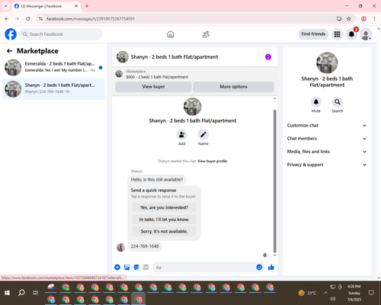The height and width of the screenshot is (305, 381).
Task: Bookmark this page with the star icon
Action: [349, 19]
